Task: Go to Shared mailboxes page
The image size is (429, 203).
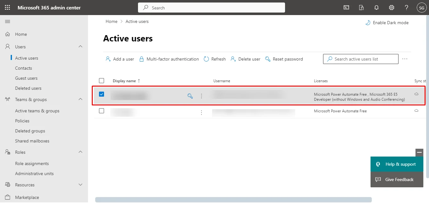Action: click(x=32, y=141)
